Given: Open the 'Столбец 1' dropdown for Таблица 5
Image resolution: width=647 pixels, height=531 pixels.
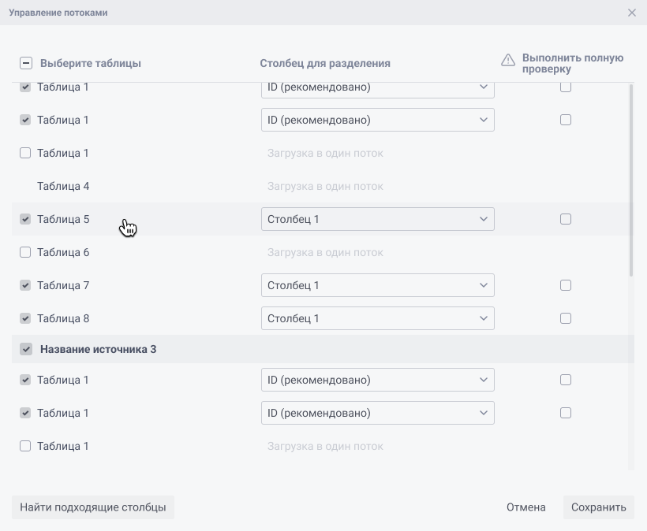Looking at the screenshot, I should (x=377, y=219).
